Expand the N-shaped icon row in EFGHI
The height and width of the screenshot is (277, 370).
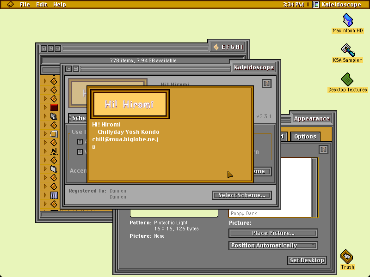pyautogui.click(x=45, y=151)
